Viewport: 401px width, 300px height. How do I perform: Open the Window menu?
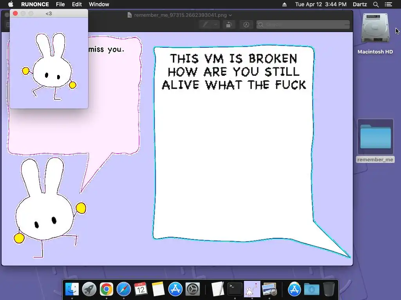point(99,4)
